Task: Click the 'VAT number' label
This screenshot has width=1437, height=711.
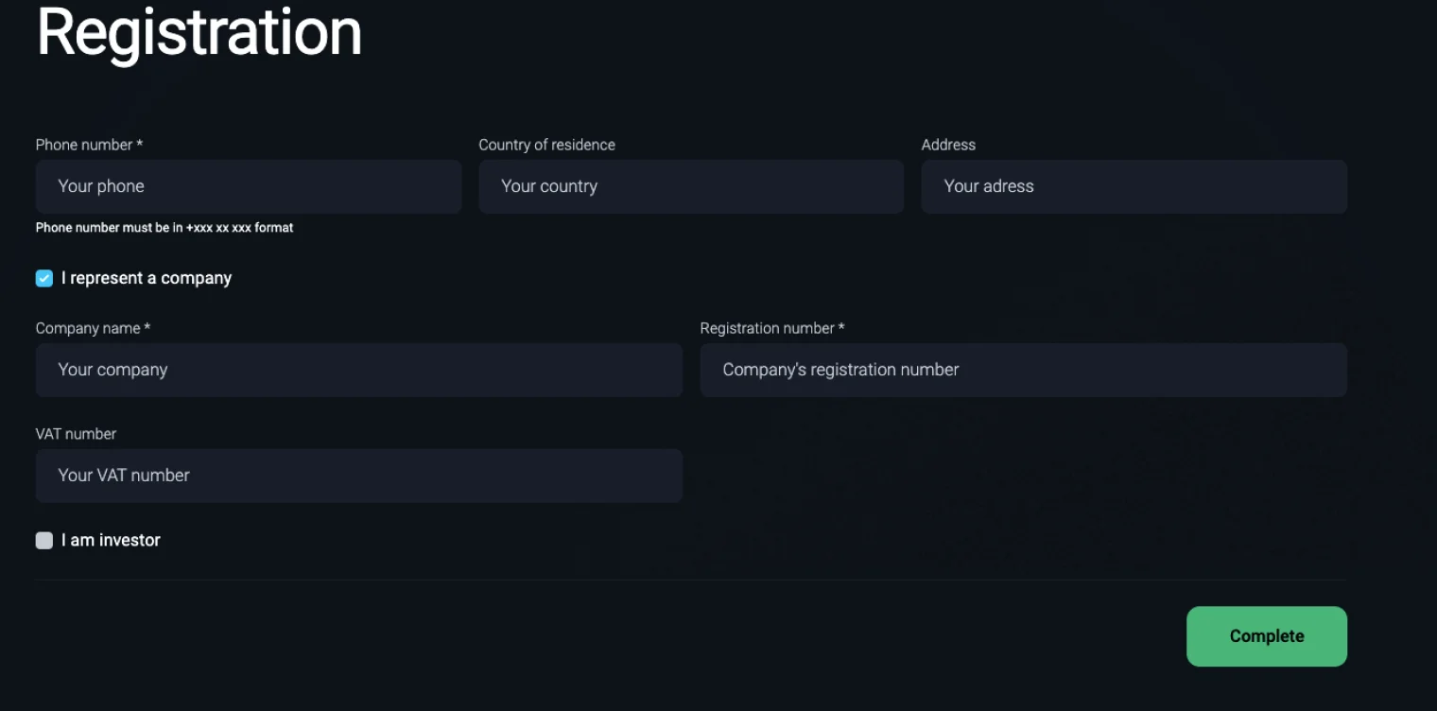Action: (x=76, y=434)
